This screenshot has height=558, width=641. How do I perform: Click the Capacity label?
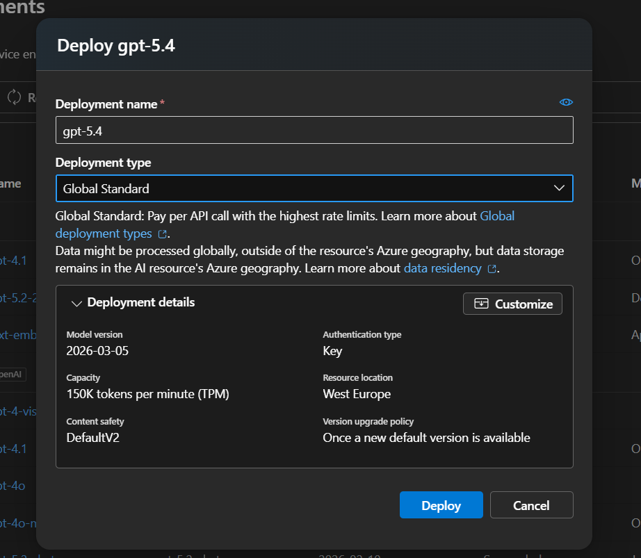point(83,378)
